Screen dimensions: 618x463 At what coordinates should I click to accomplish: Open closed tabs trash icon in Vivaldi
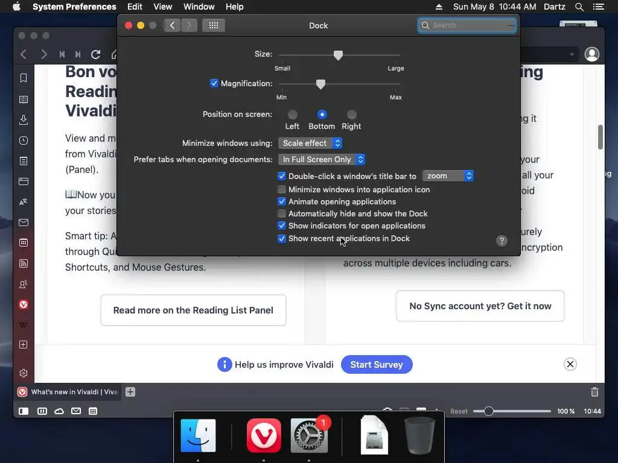point(594,392)
